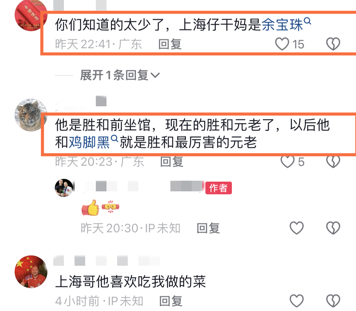Reply to the author's 20:30 comment

click(208, 228)
